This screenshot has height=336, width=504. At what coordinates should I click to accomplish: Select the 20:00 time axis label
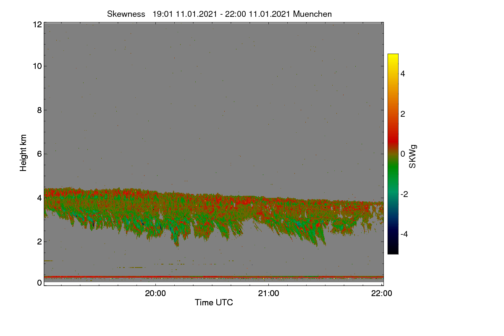(x=155, y=294)
